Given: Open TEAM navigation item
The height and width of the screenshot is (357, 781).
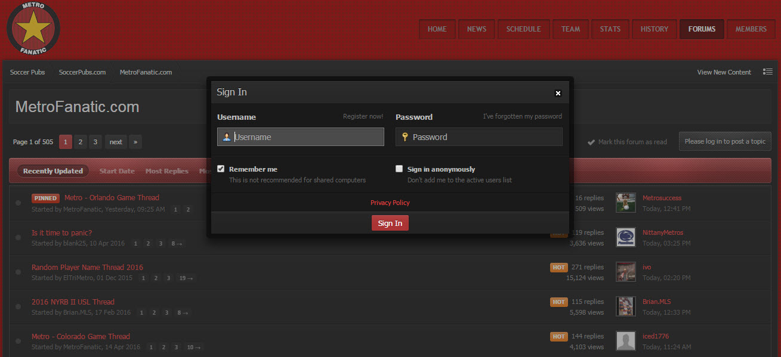Looking at the screenshot, I should (x=570, y=29).
